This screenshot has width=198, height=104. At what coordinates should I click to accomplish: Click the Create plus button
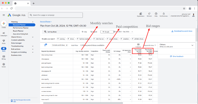click(4, 24)
